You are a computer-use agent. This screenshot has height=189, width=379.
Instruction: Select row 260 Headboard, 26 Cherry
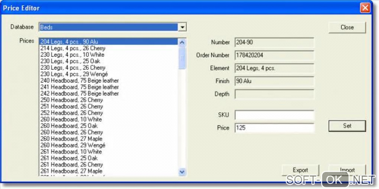109,132
